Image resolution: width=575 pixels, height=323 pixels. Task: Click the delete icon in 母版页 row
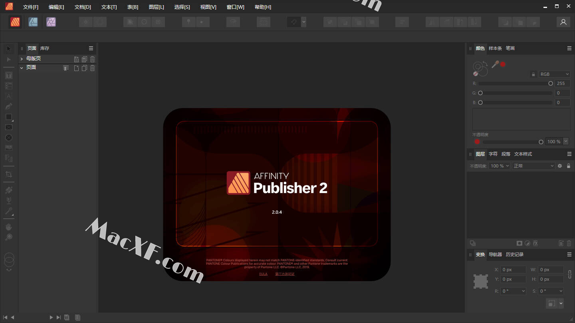(93, 59)
